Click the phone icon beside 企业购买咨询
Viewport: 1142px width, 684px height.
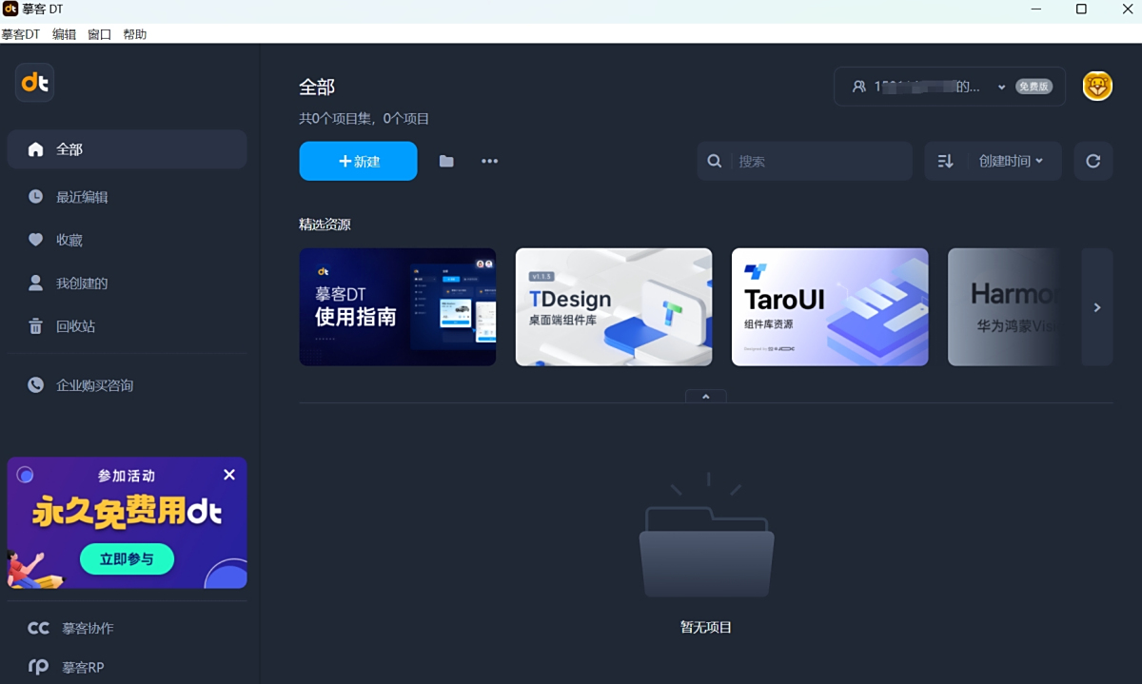[35, 385]
